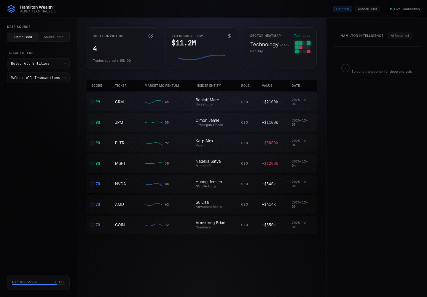Select the Russell 3000 index toggle
The height and width of the screenshot is (297, 427).
pyautogui.click(x=367, y=9)
